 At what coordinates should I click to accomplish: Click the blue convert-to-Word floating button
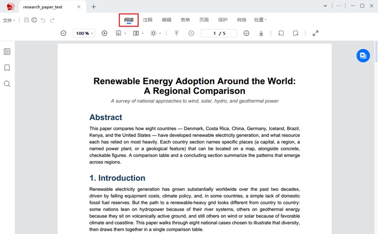pyautogui.click(x=363, y=56)
